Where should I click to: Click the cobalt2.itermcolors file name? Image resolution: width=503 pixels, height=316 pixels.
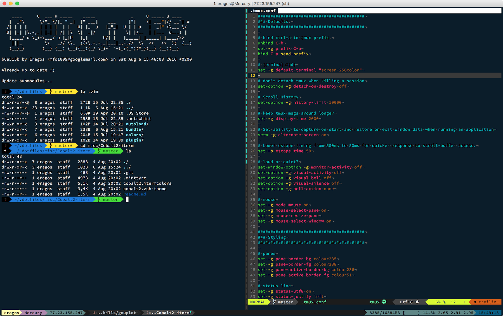pos(147,183)
